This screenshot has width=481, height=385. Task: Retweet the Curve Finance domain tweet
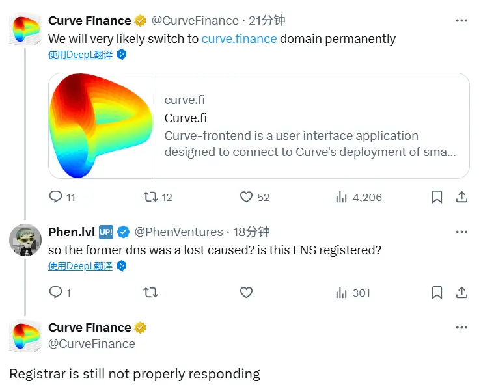150,196
